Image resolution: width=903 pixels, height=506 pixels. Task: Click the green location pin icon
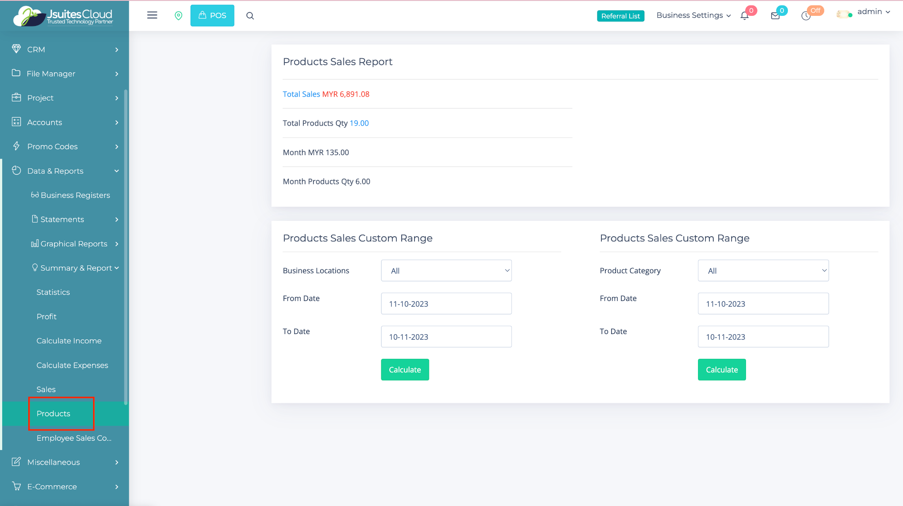[179, 15]
